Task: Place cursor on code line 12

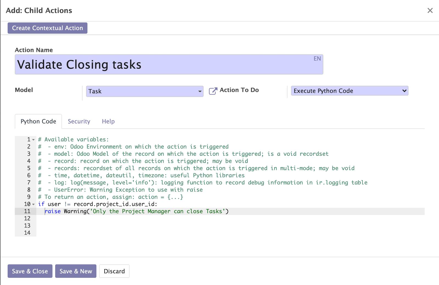Action: click(x=230, y=219)
